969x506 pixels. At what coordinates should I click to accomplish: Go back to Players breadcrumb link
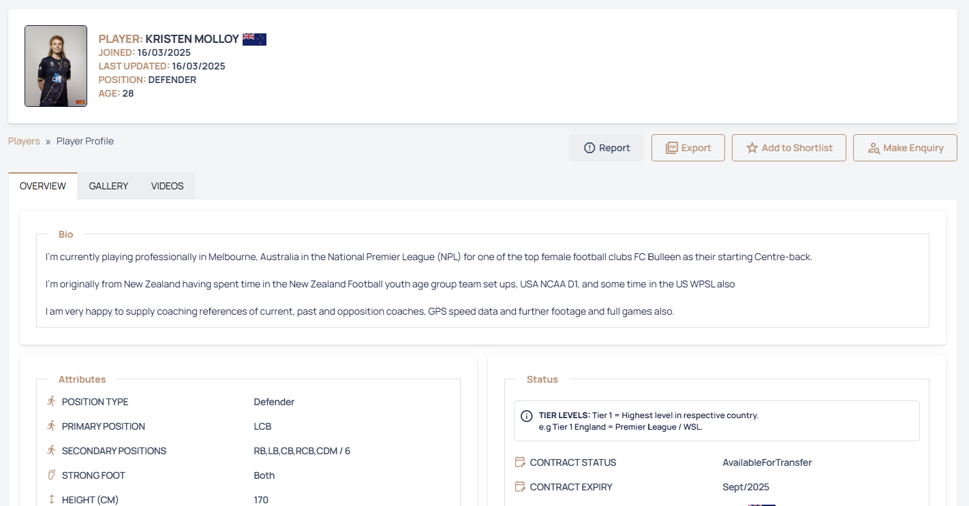tap(24, 141)
